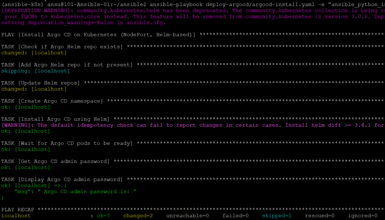Click the task header Create Argo CD namespace
Image resolution: width=385 pixels, height=220 pixels.
[52, 101]
